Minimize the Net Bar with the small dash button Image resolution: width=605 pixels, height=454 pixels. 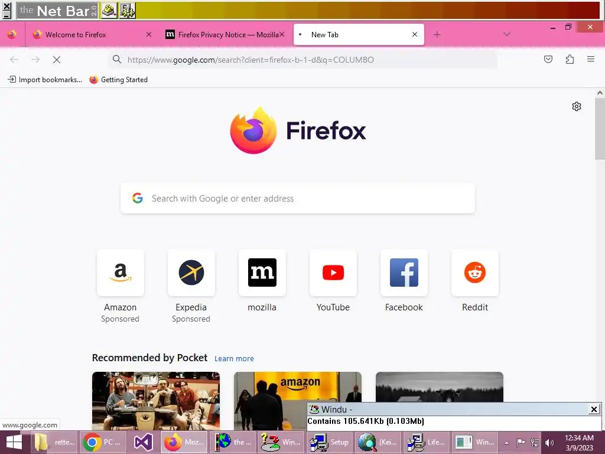coord(6,15)
